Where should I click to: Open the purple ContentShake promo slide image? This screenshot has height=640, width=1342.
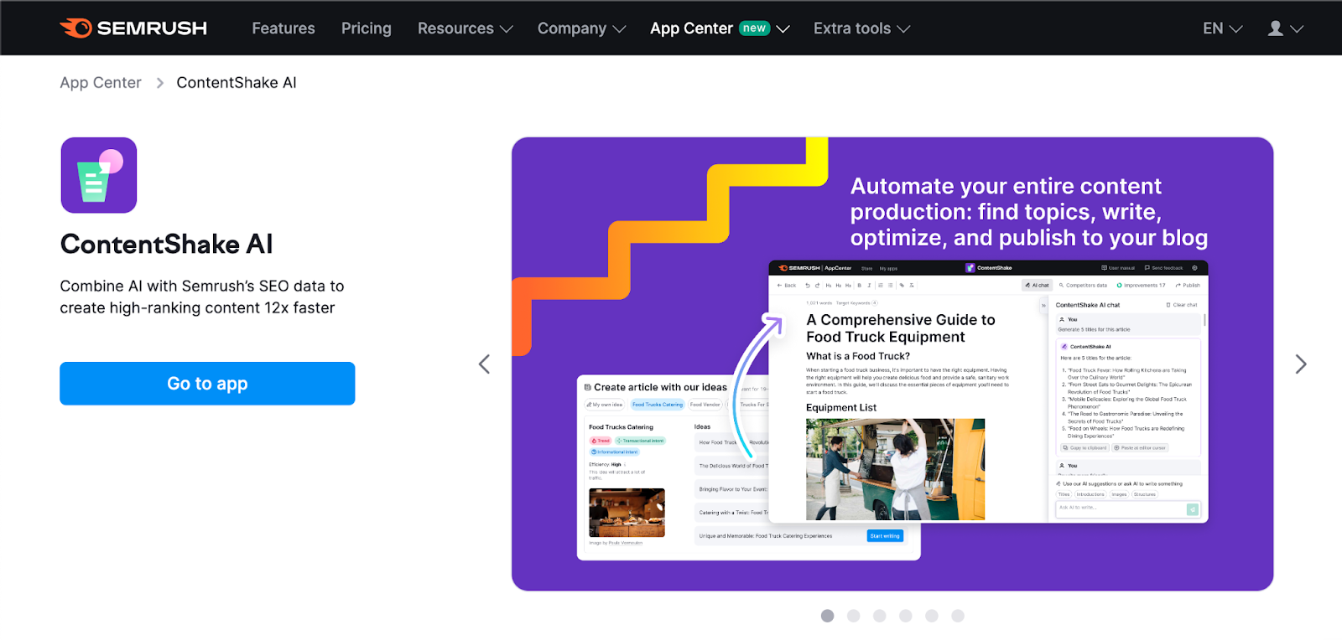click(892, 364)
